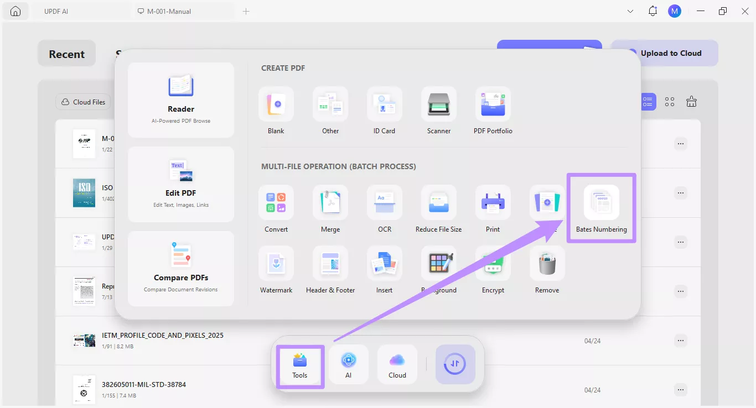Viewport: 756px width, 408px height.
Task: Open the PDF Portfolio creator
Action: (x=493, y=111)
